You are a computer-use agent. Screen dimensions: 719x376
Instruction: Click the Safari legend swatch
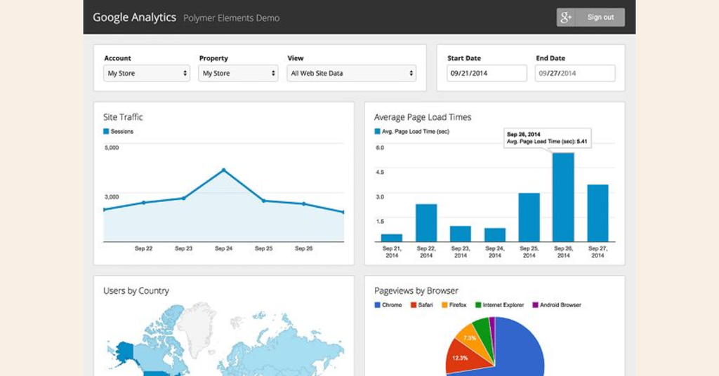coord(414,305)
